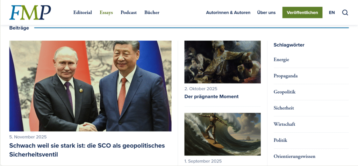Open the banquet painting thumbnail
The height and width of the screenshot is (166, 358).
coord(222,62)
